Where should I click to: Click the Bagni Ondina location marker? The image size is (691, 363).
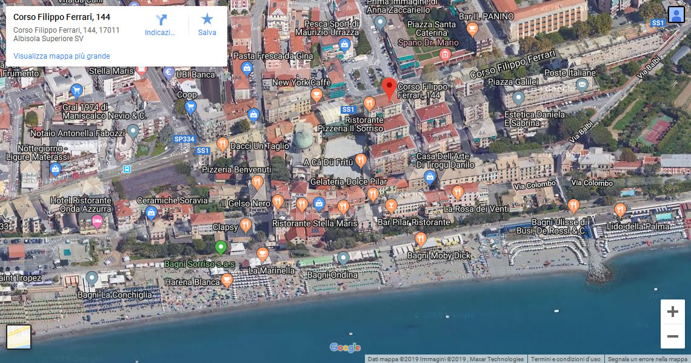pyautogui.click(x=343, y=259)
